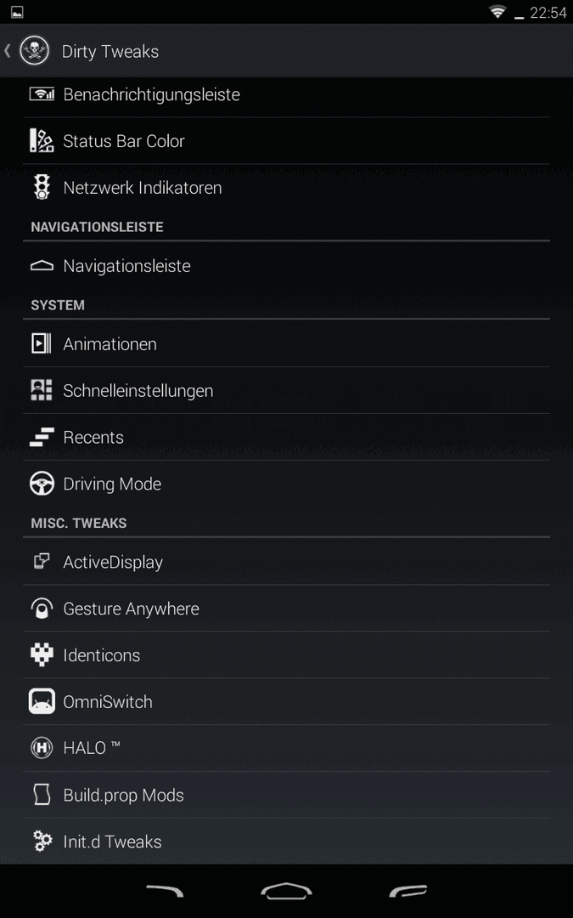
Task: Open the Navigationsleiste entry
Action: (287, 266)
